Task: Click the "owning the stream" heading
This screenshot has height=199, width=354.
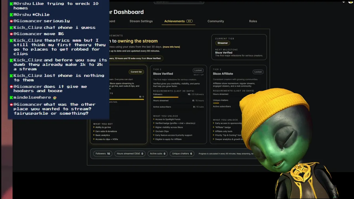Action: click(x=137, y=41)
